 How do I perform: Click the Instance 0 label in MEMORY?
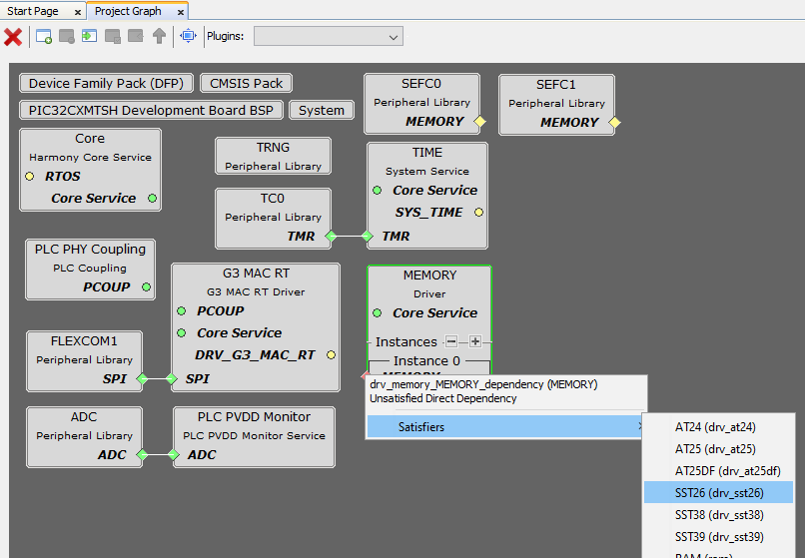(x=426, y=361)
